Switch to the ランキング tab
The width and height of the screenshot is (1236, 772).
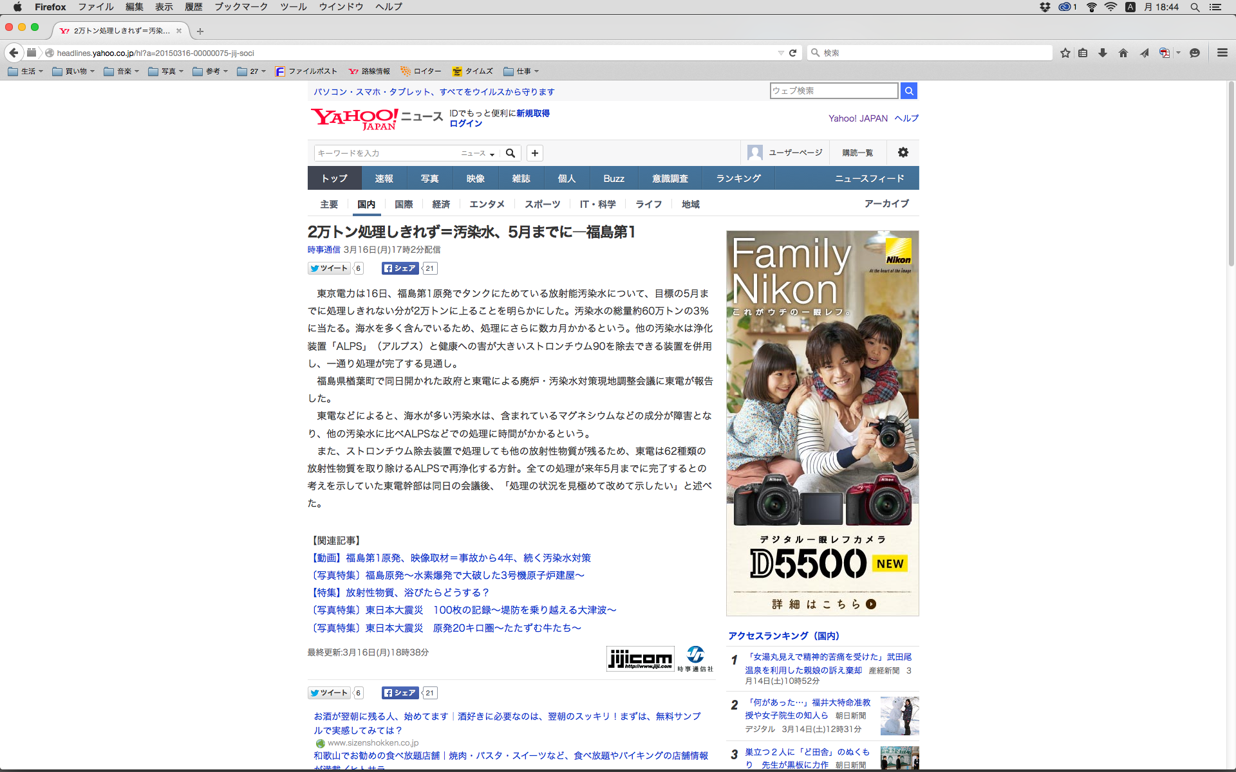(x=738, y=178)
